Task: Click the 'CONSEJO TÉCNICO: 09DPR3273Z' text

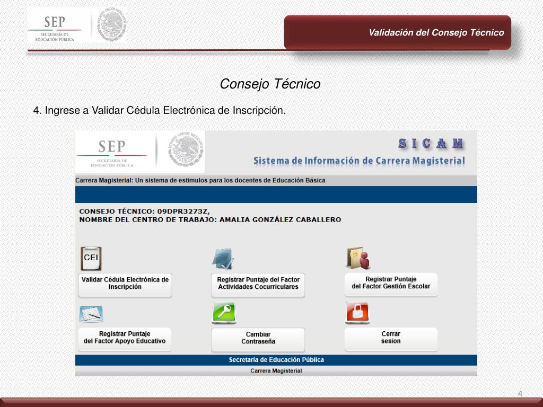Action: [144, 211]
